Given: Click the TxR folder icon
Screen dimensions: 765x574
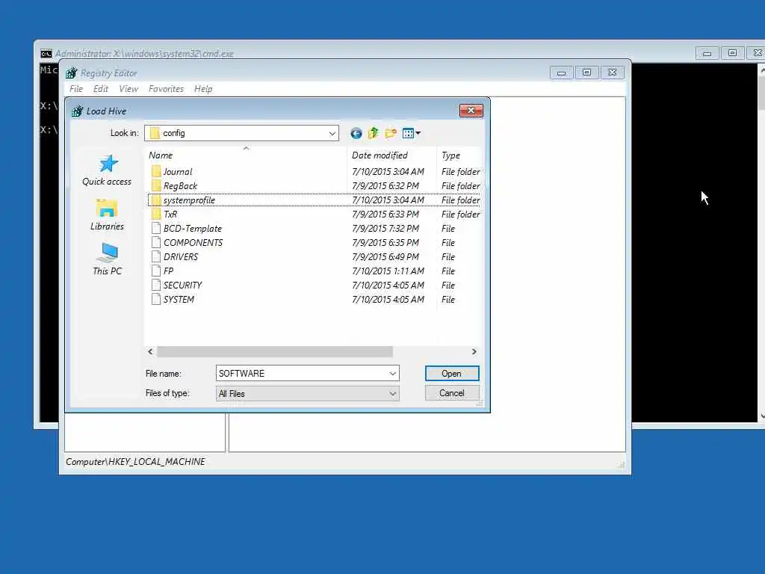Looking at the screenshot, I should point(156,214).
